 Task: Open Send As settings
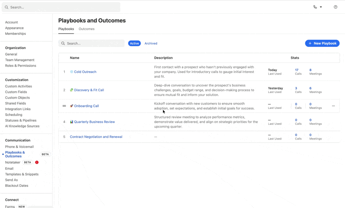(12, 180)
